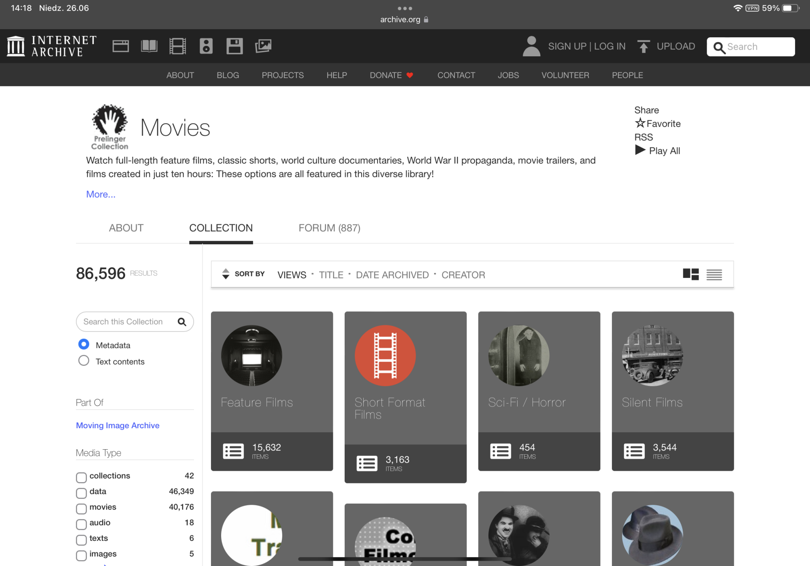Open VOLUNTEER in the top navigation

tap(565, 75)
